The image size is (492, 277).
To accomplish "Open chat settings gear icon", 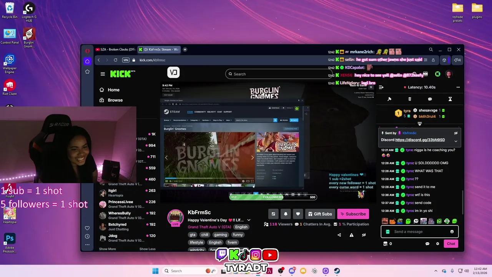I will [437, 244].
